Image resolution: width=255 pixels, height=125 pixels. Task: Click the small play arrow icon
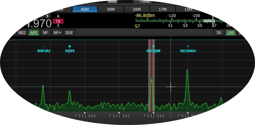48,16
